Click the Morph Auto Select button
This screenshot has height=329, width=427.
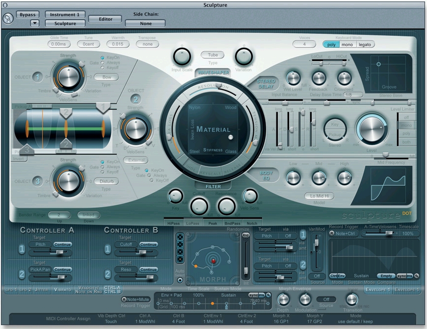point(180,280)
